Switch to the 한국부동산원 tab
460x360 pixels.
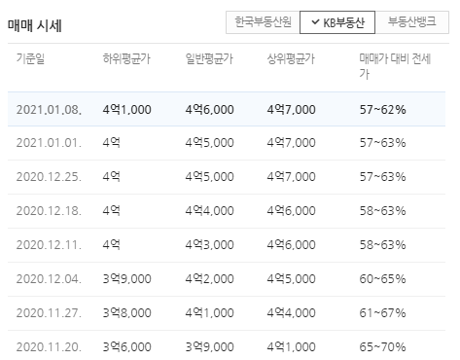pos(263,22)
